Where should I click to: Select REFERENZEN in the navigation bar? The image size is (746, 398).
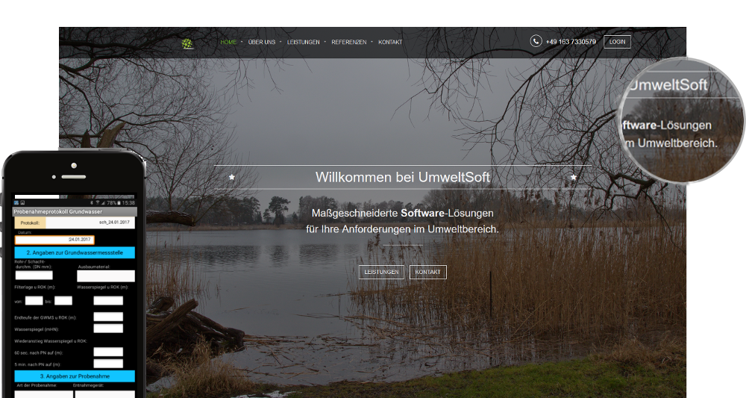tap(348, 43)
